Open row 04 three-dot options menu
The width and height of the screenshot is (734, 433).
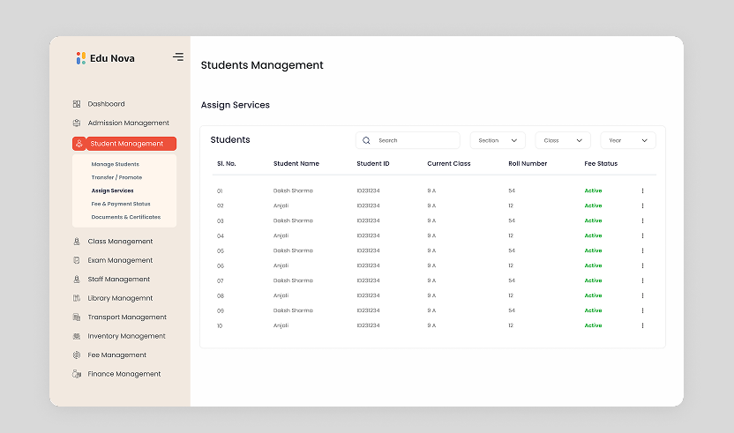(643, 236)
